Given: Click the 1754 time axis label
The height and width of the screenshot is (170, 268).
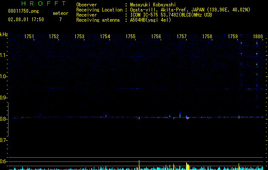Looking at the screenshot, I should click(x=105, y=37).
